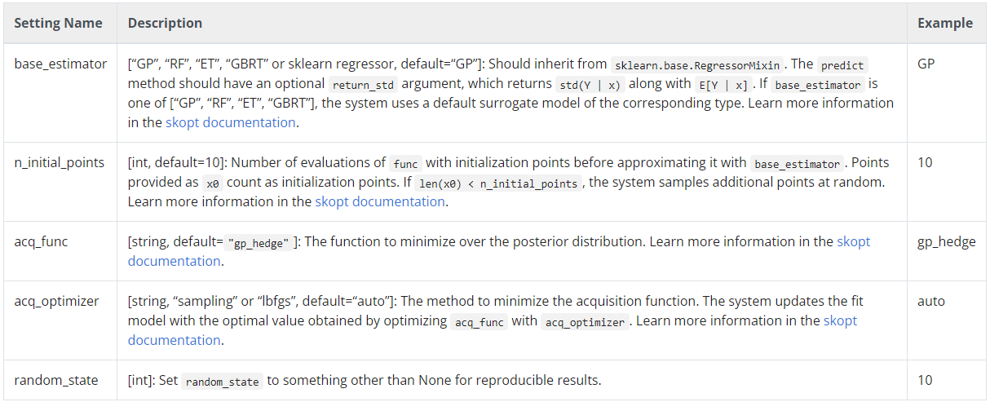Select the acq_optimizer setting name cell
990x402 pixels.
tap(57, 301)
